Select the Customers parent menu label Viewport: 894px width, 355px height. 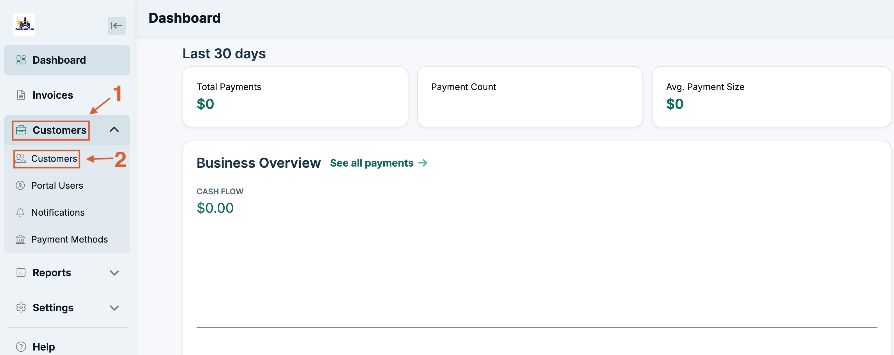click(x=59, y=130)
